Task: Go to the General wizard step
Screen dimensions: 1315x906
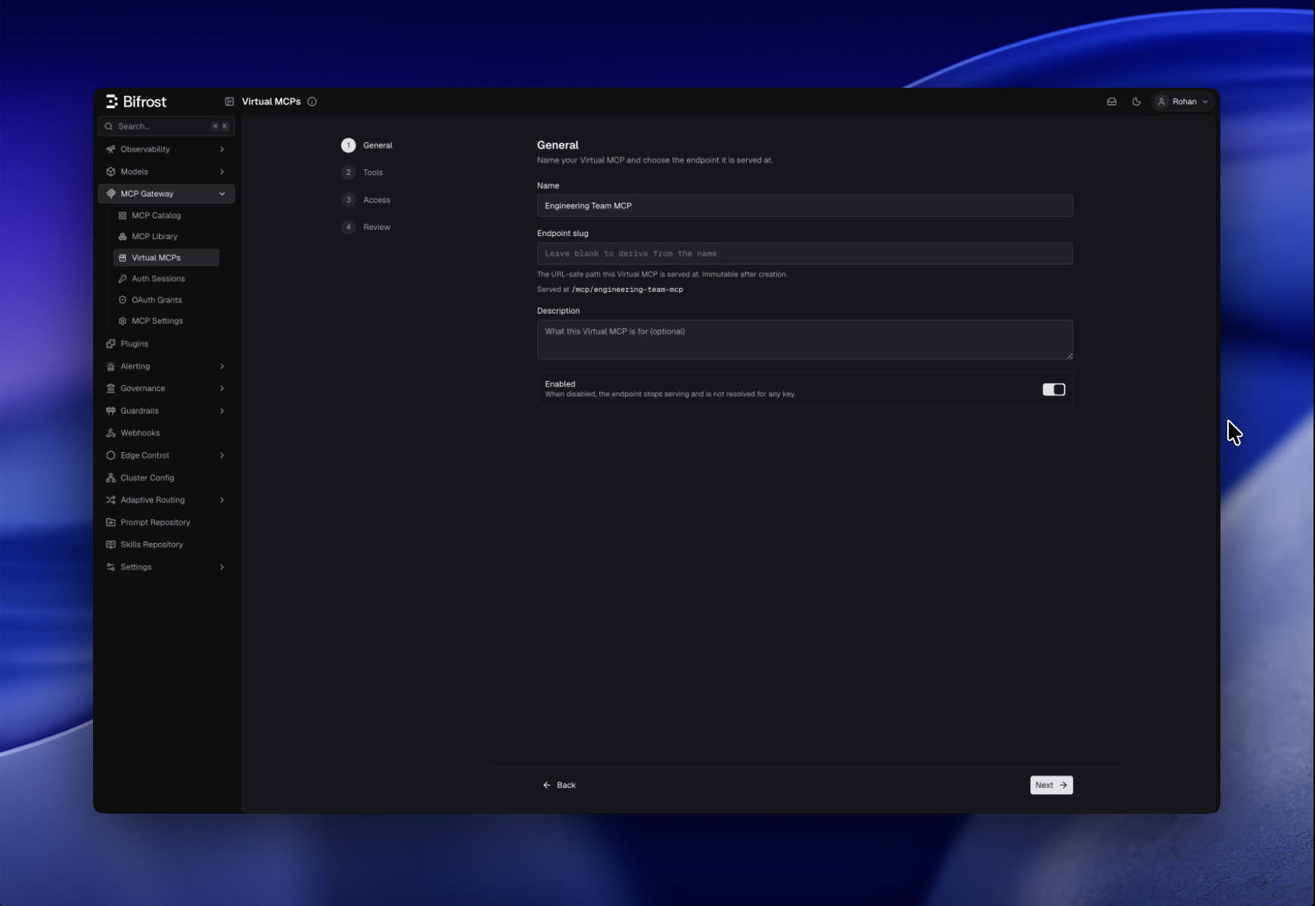Action: 367,145
